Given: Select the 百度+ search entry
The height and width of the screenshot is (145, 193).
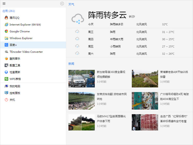Looking at the screenshot, I should 13,45.
